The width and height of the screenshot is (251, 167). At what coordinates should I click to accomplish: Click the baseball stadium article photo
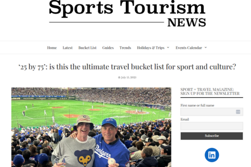pyautogui.click(x=91, y=127)
